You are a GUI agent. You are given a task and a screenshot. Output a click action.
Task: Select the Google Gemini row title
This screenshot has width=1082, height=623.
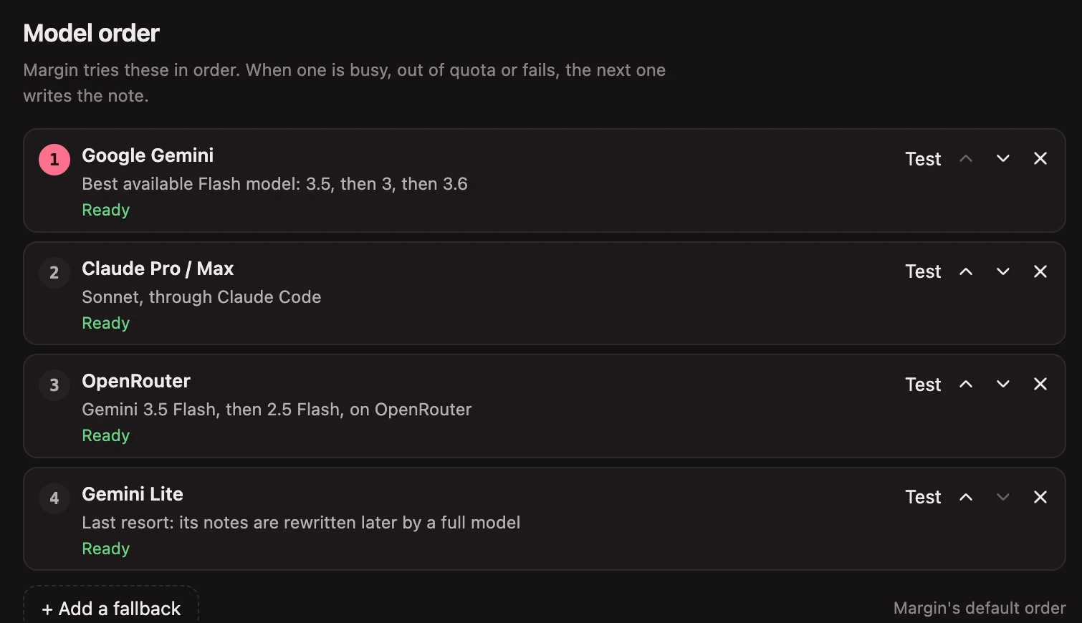pyautogui.click(x=148, y=155)
